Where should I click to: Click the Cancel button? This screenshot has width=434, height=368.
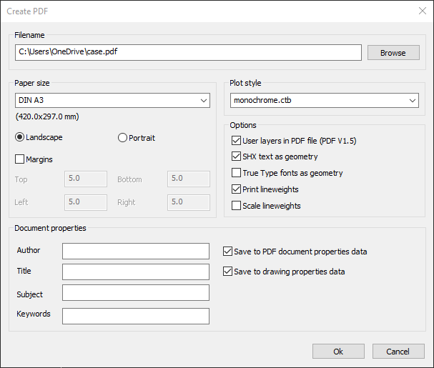(398, 351)
